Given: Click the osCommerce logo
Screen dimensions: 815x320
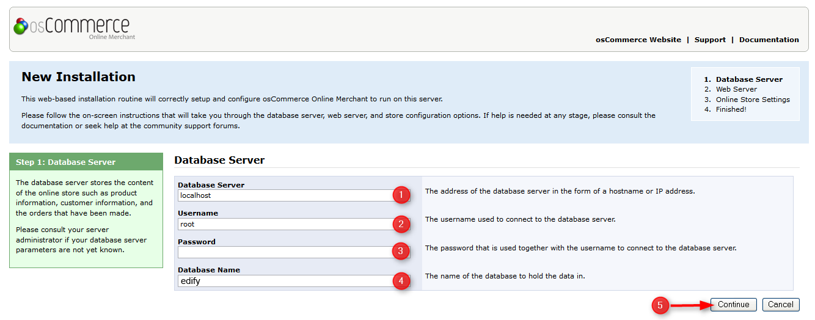Looking at the screenshot, I should [x=72, y=28].
